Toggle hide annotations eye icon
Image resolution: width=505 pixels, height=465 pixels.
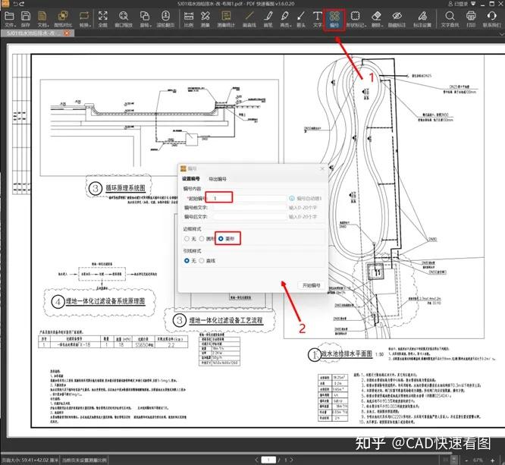[x=397, y=19]
